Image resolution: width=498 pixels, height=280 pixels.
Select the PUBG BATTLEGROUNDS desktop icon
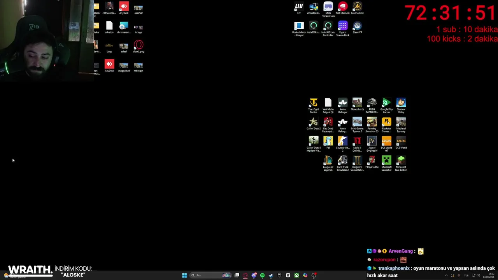(x=372, y=106)
